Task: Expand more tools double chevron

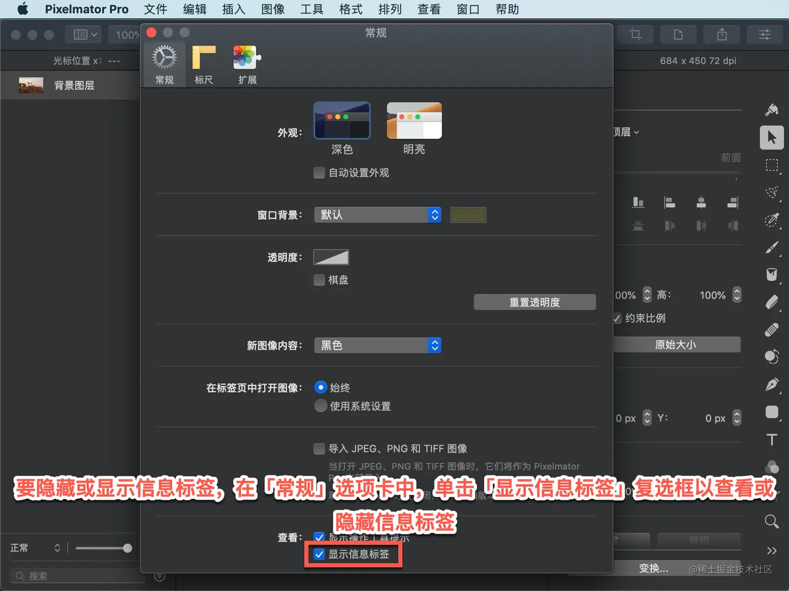Action: (x=772, y=550)
